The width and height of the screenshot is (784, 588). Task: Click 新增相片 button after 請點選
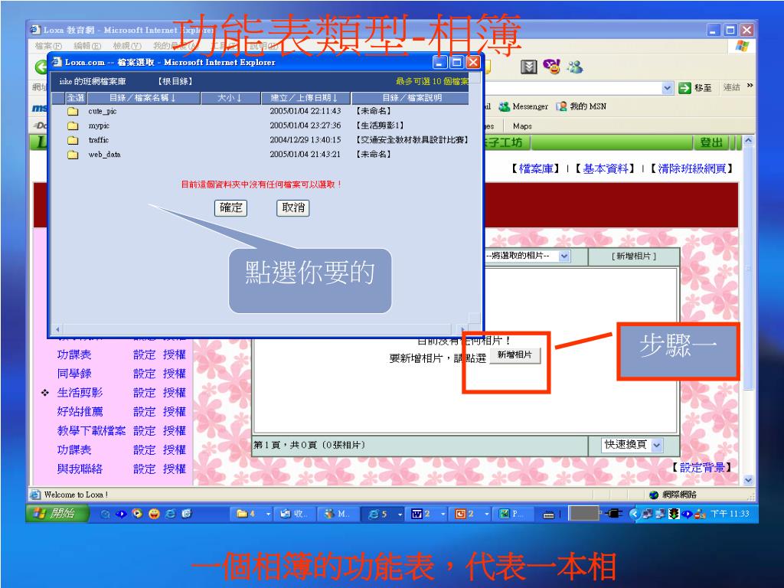pos(515,355)
